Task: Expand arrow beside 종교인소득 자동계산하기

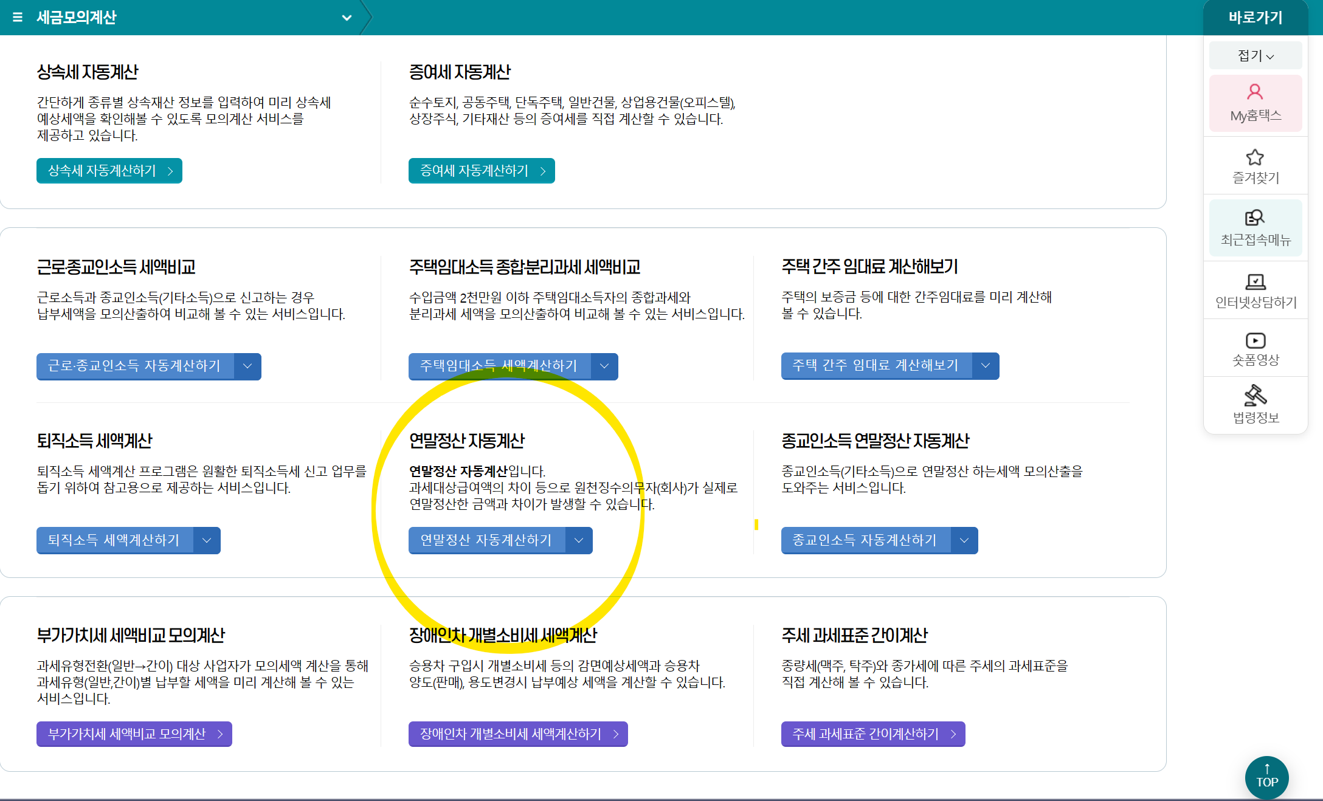Action: (964, 540)
